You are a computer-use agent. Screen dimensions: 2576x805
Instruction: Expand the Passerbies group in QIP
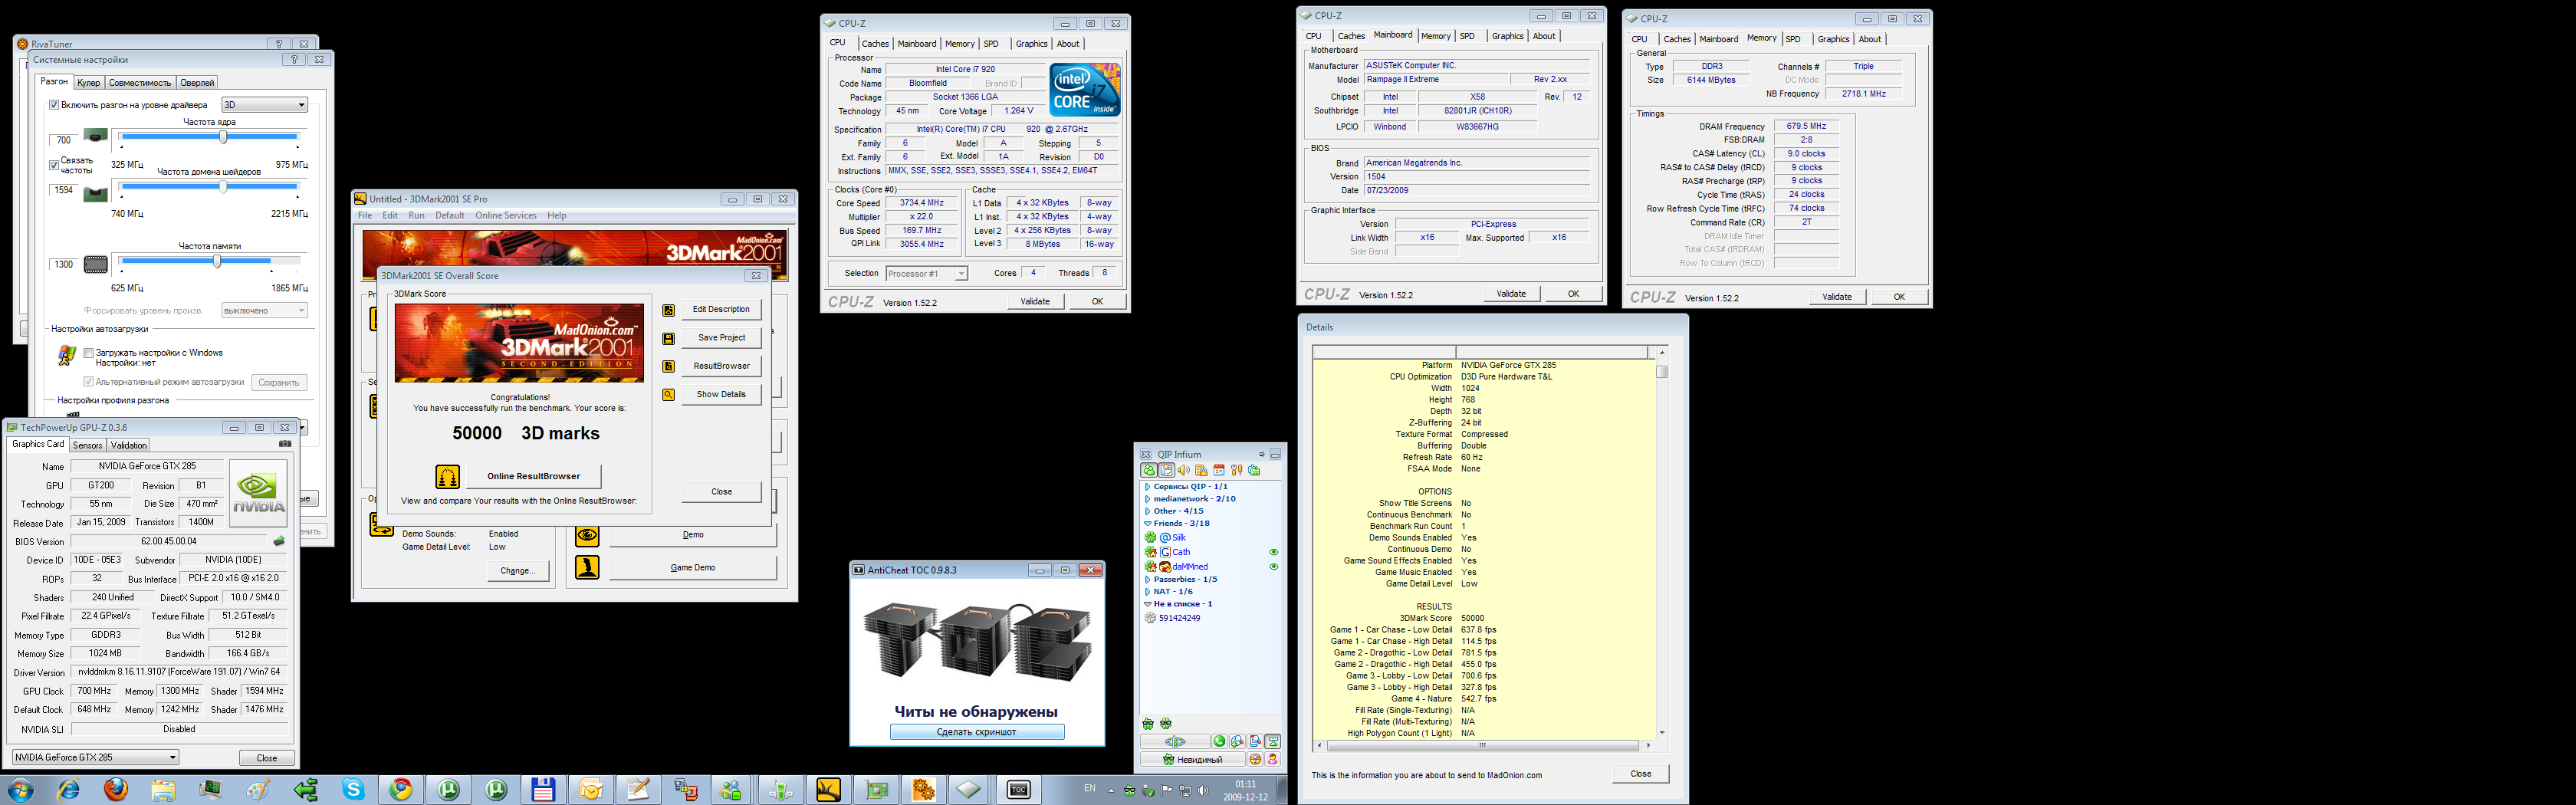pyautogui.click(x=1147, y=579)
